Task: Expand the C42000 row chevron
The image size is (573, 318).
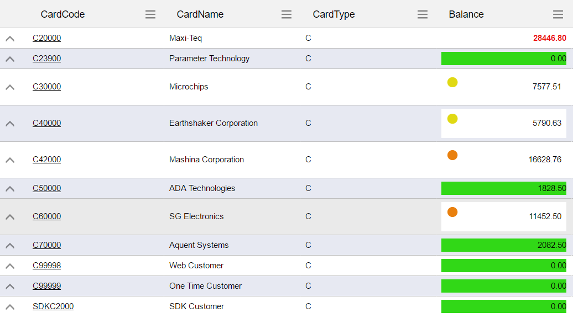Action: click(x=10, y=160)
